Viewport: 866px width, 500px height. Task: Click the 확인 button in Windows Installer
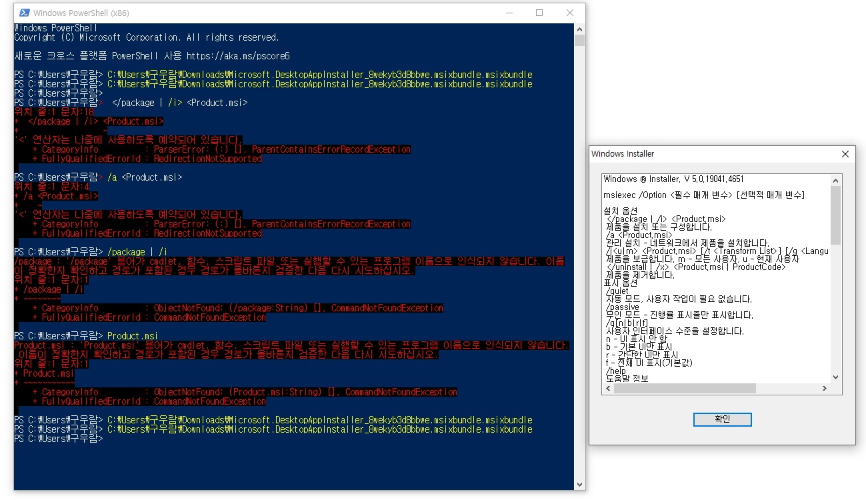pos(722,419)
